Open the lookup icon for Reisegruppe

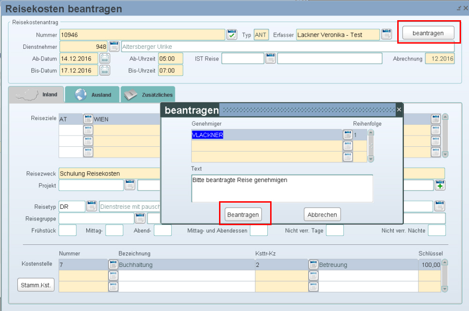[140, 218]
